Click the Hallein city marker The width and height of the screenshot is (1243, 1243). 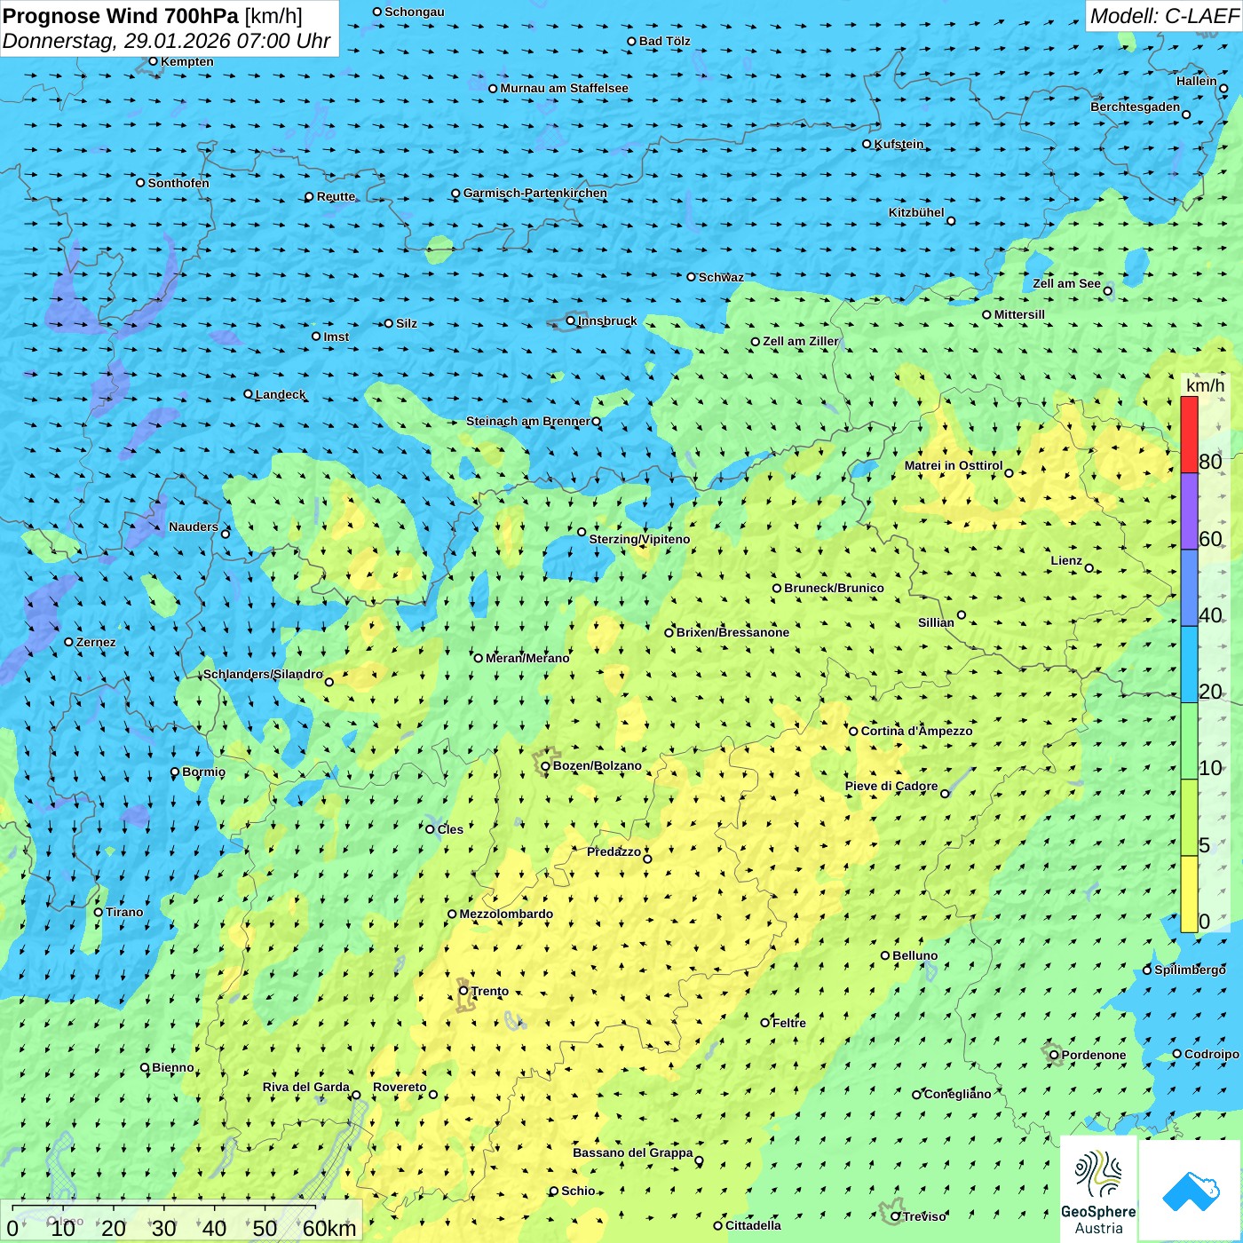[x=1223, y=88]
